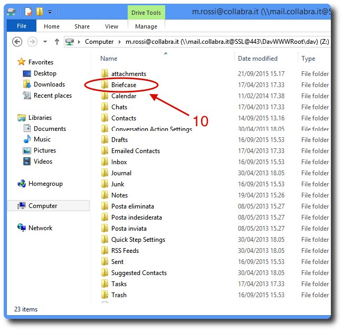This screenshot has height=331, width=343.
Task: Switch to the View ribbon tab
Action: coord(111,26)
